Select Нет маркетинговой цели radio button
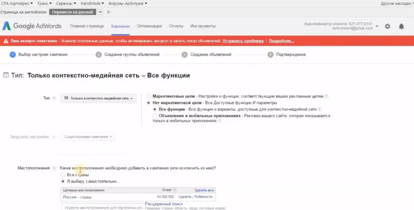 148,103
